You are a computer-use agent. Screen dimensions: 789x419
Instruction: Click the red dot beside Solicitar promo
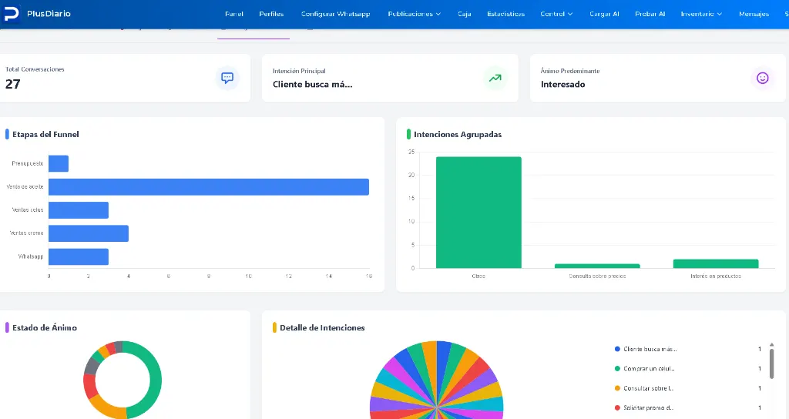[x=617, y=408]
